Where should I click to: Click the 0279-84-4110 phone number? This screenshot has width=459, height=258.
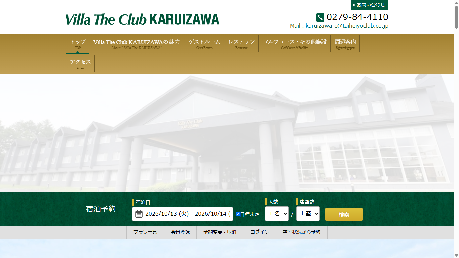pyautogui.click(x=357, y=17)
